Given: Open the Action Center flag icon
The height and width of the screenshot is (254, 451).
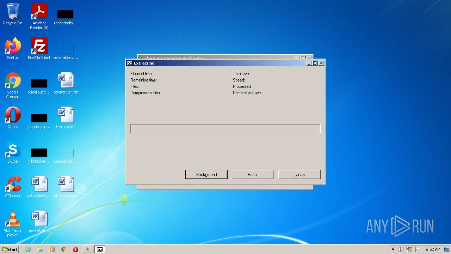Looking at the screenshot, I should click(x=418, y=249).
